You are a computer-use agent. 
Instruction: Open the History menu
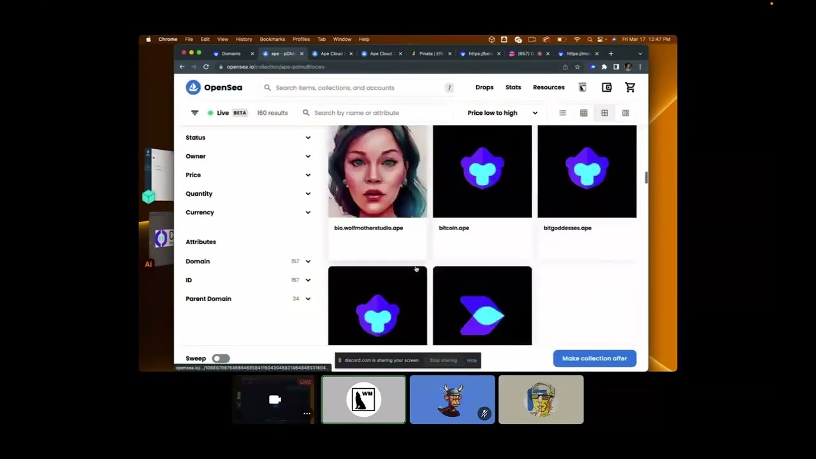click(x=244, y=40)
